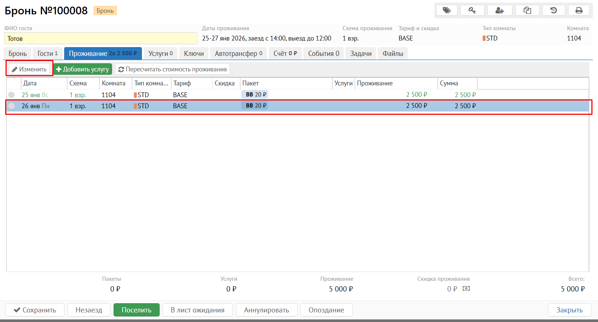Open the key icon button in header

tap(472, 10)
